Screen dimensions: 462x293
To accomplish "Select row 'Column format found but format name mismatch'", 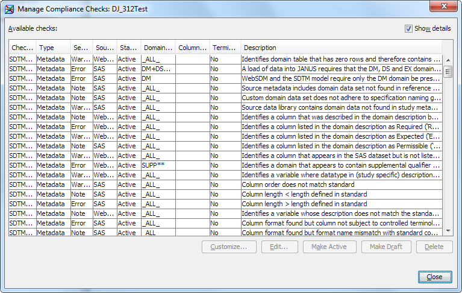I will (x=225, y=232).
